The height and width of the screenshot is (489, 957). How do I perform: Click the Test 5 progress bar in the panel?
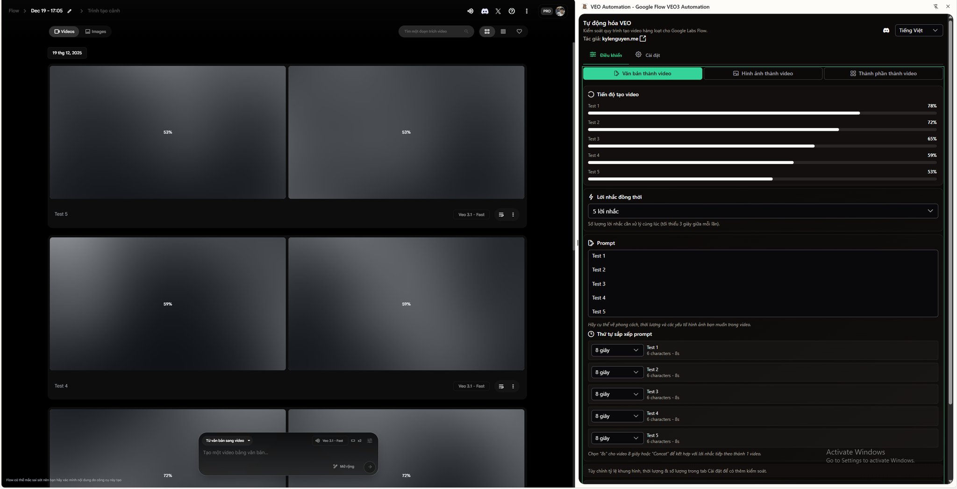(762, 179)
